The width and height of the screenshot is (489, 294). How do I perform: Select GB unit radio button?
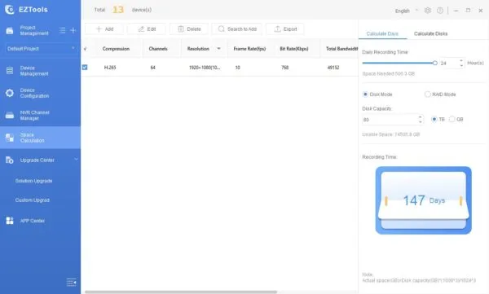[x=452, y=120]
